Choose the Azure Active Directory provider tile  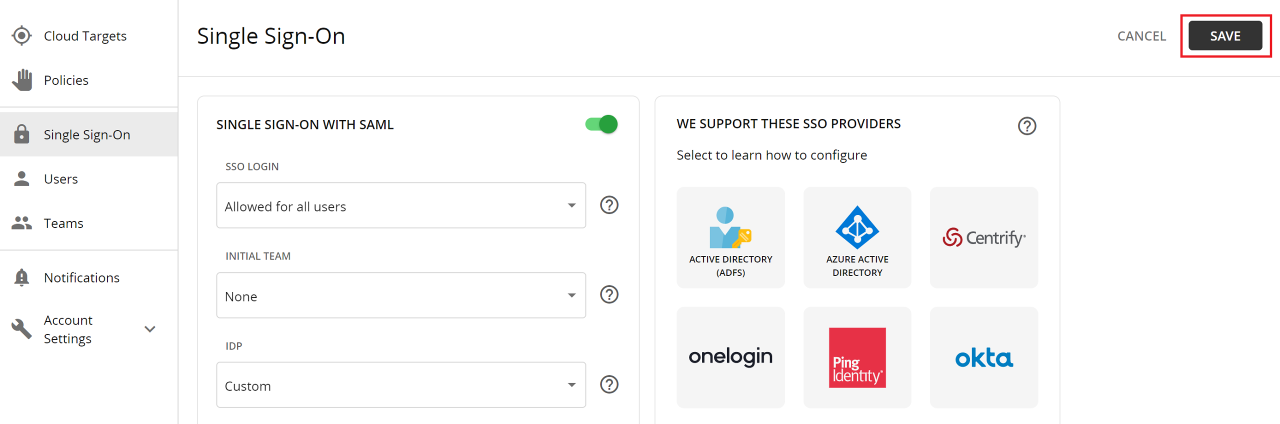pos(857,238)
